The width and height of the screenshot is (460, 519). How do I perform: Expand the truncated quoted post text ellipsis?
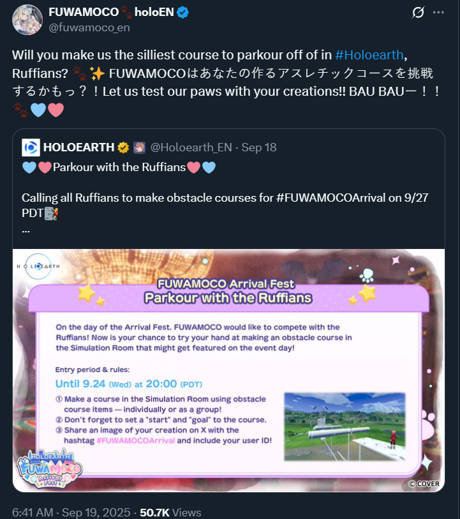(x=26, y=230)
